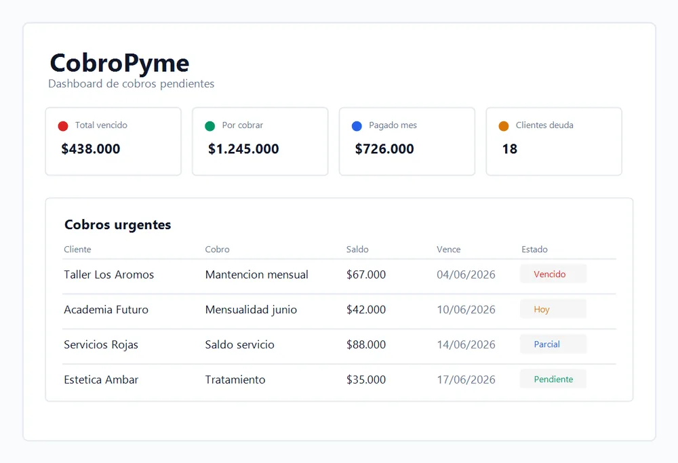678x463 pixels.
Task: Click the Pendiente status badge
Action: 553,379
